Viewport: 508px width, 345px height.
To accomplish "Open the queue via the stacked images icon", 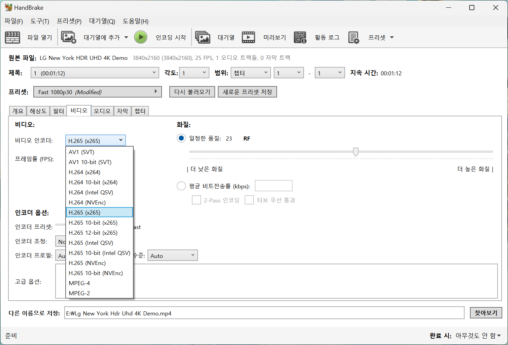I will point(203,37).
